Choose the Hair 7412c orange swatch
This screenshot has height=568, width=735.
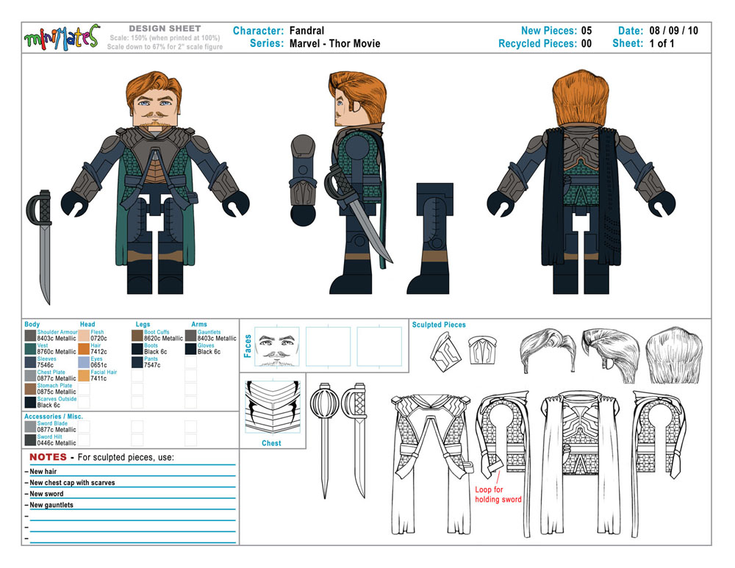84,349
